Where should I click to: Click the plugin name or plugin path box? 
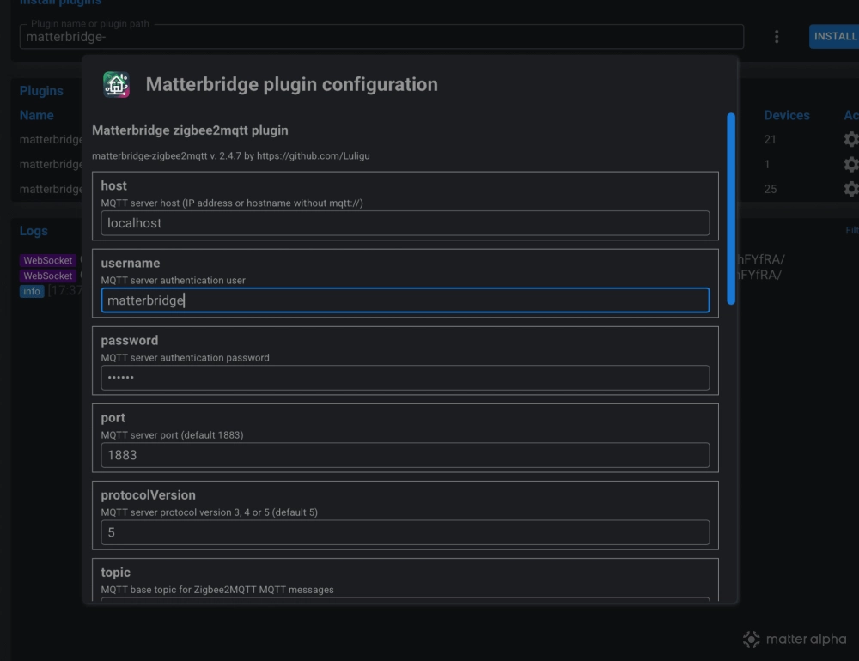click(381, 37)
